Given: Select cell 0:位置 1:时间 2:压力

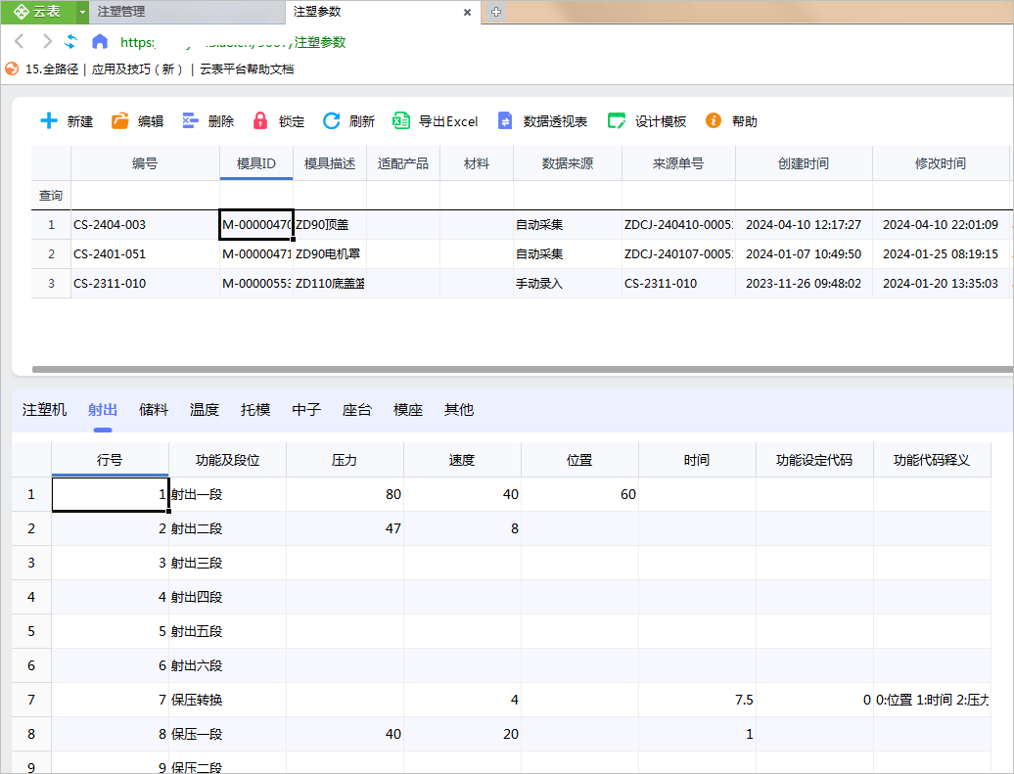Looking at the screenshot, I should point(932,701).
